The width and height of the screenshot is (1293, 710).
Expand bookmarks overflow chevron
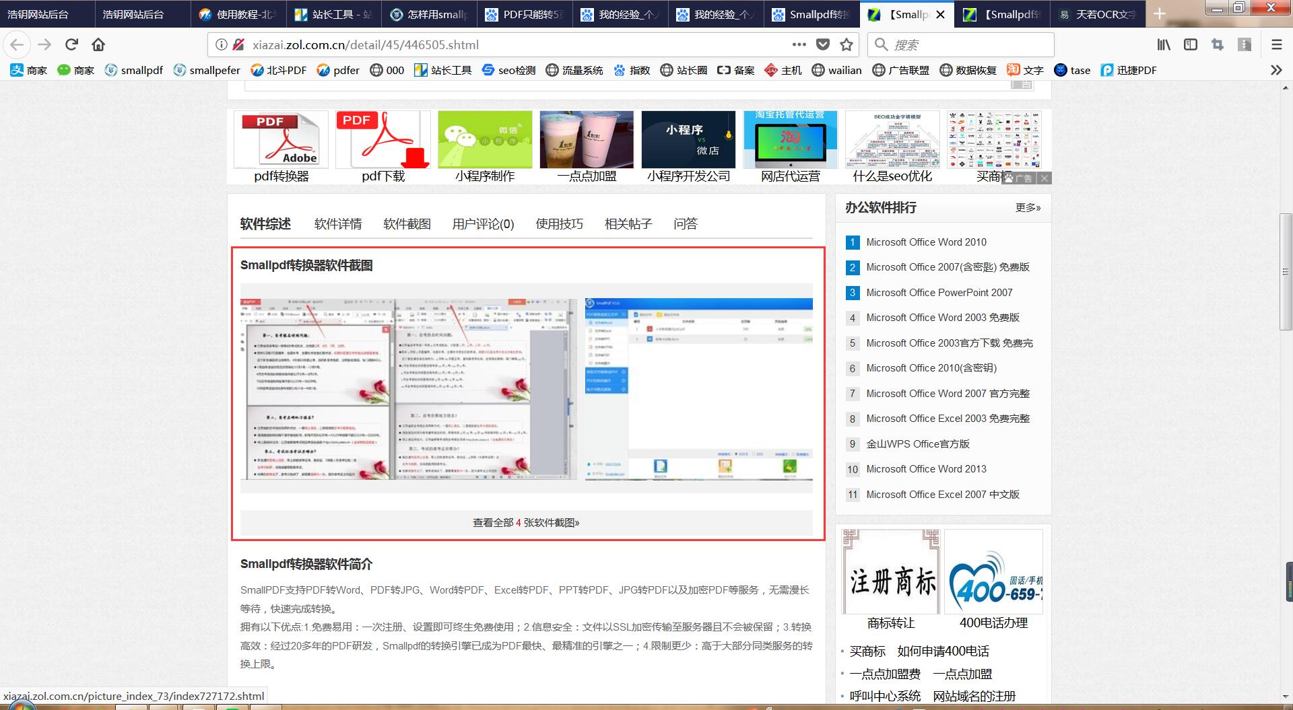pyautogui.click(x=1276, y=70)
